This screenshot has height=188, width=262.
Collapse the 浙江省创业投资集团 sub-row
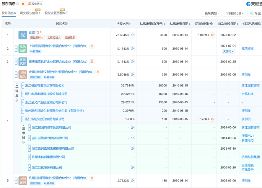click(23, 119)
